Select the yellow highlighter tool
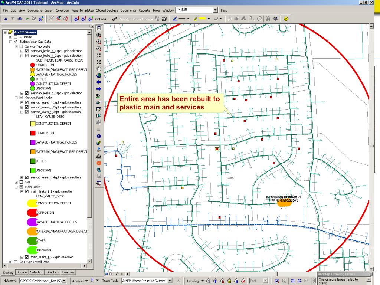The height and width of the screenshot is (285, 380). click(x=196, y=19)
